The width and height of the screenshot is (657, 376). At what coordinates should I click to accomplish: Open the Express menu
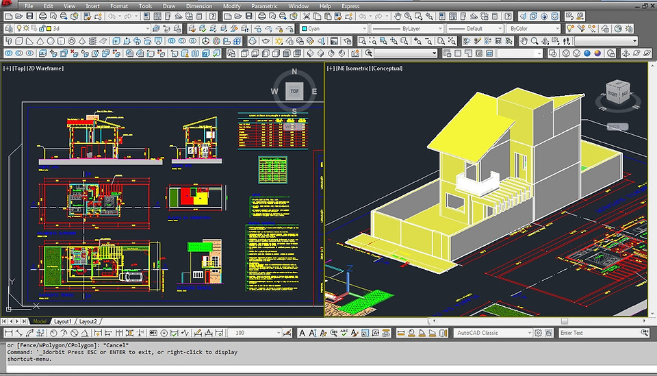tap(350, 6)
